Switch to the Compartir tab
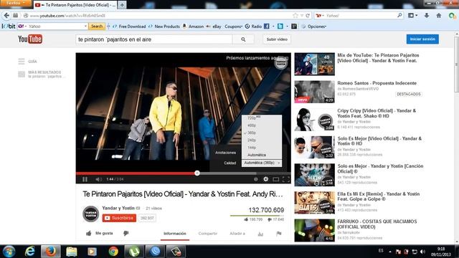Screen dimensions: 459x258 (208, 234)
